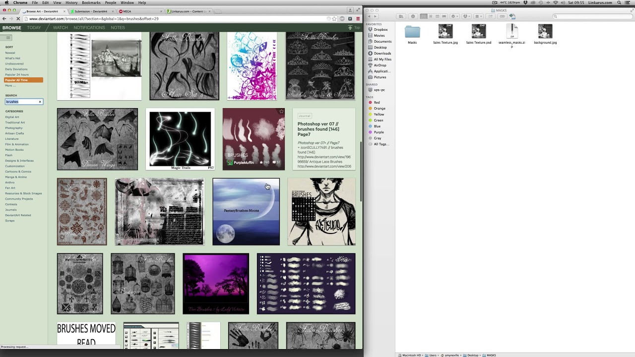Open the seamless_masks.zip file icon

512,32
